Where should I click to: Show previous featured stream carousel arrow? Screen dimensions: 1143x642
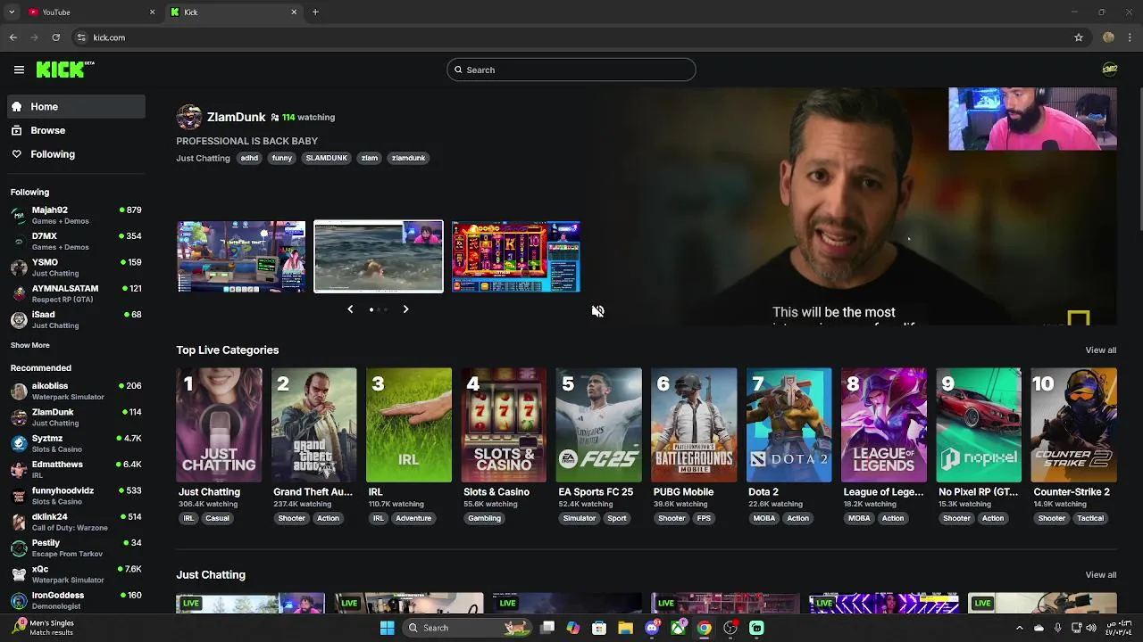coord(350,309)
